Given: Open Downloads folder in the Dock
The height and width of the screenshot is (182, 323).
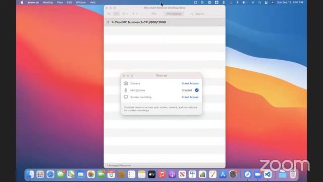Looking at the screenshot, I should point(283,174).
